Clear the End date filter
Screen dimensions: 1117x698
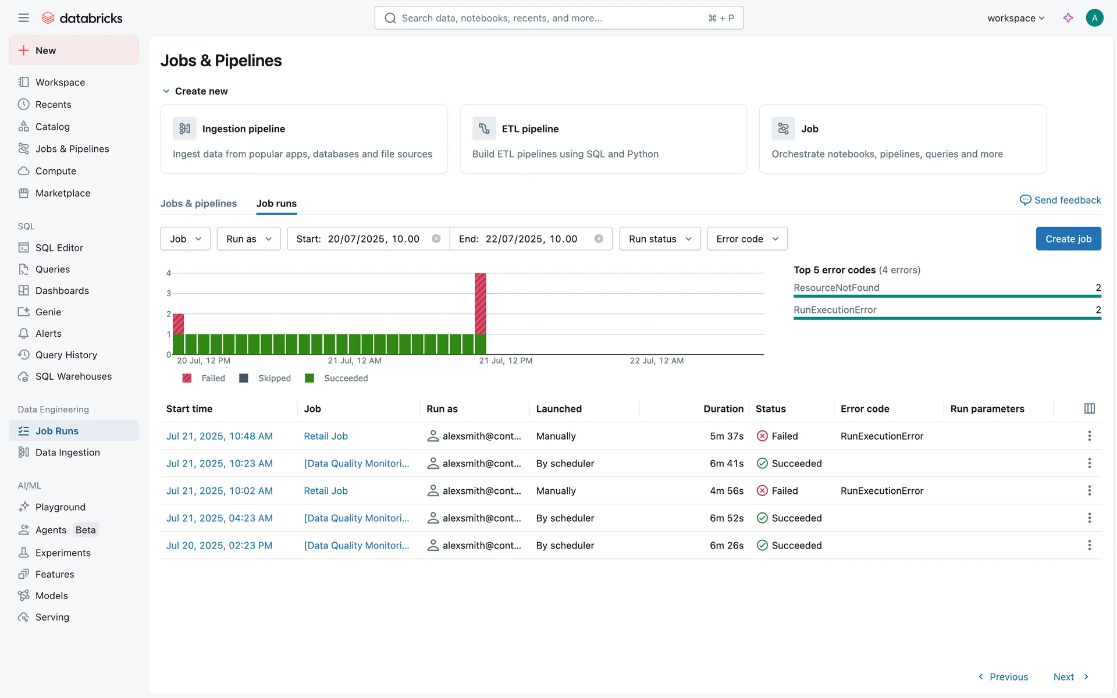599,239
